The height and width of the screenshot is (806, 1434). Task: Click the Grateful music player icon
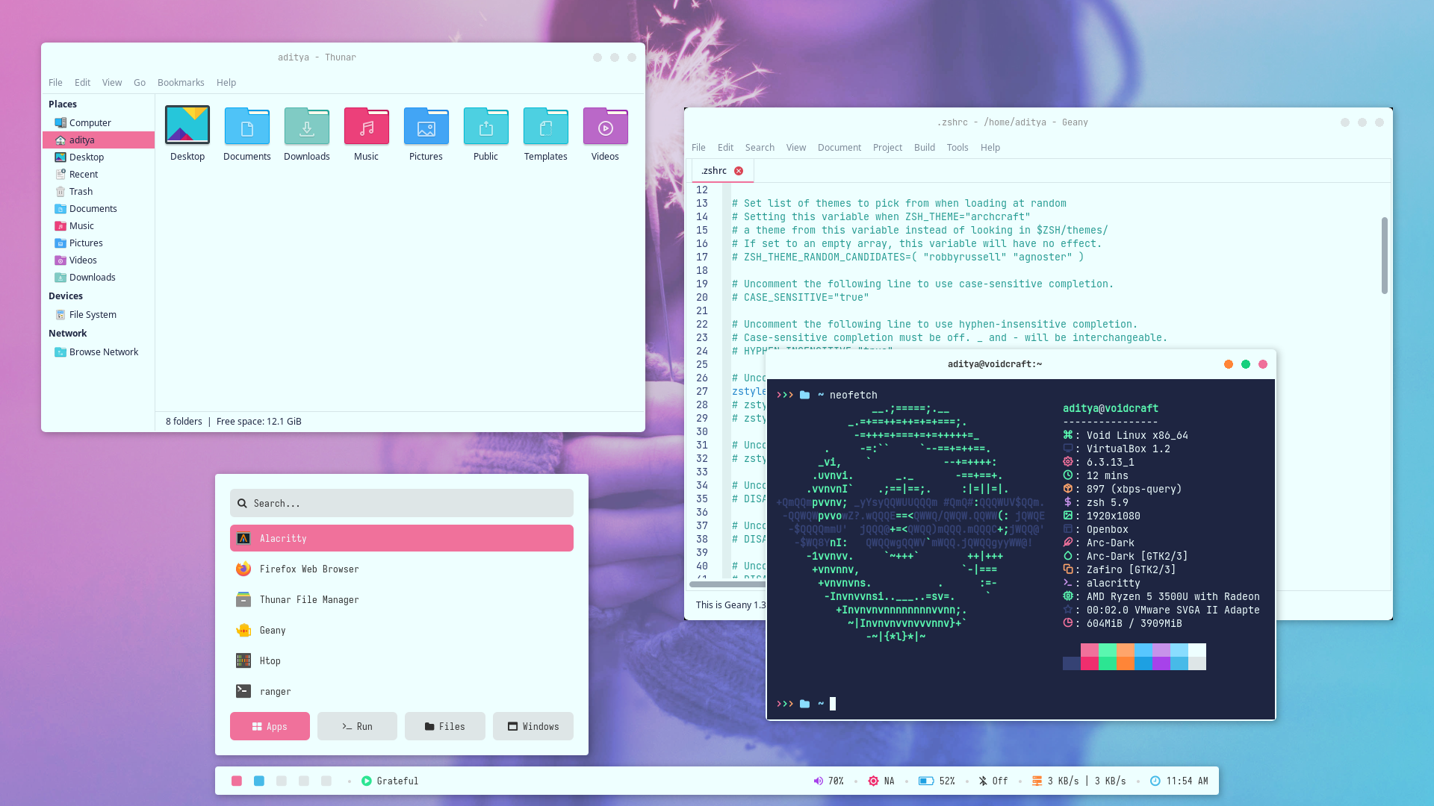(x=367, y=781)
